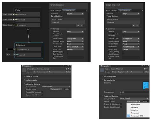This screenshot has width=151, height=121.
Task: Click help icon in waterPass2 Water Block material header
Action: pyautogui.click(x=145, y=69)
